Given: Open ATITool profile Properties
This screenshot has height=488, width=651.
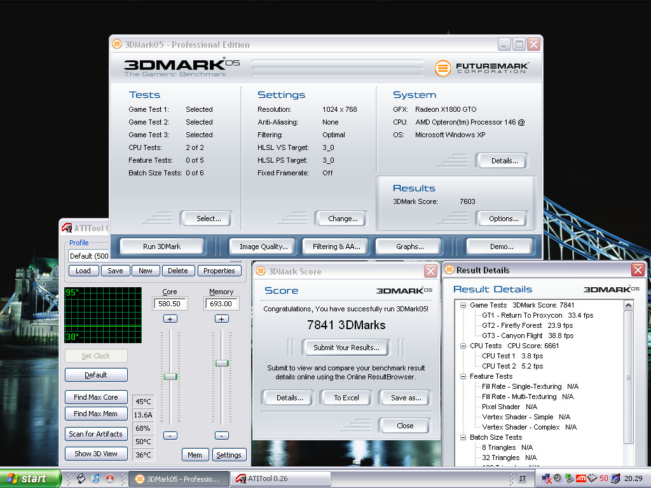Looking at the screenshot, I should [219, 271].
